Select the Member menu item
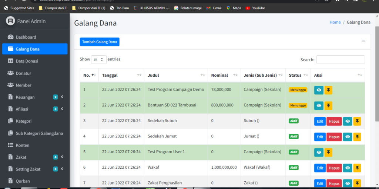 pyautogui.click(x=23, y=85)
